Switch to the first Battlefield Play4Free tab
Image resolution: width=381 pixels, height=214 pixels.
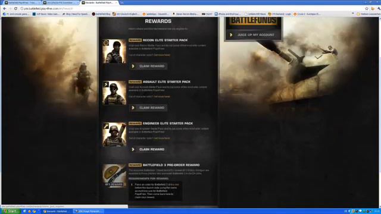point(22,2)
